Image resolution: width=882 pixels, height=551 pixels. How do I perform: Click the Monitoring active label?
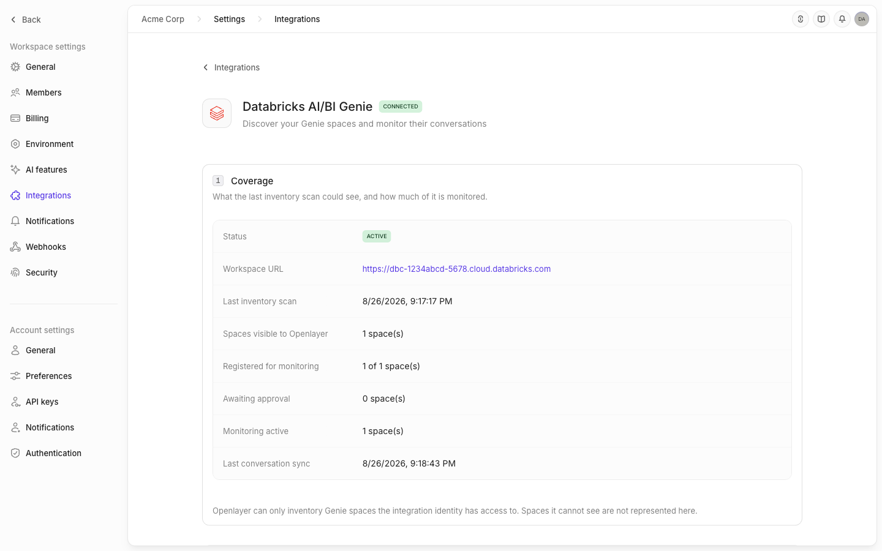(x=255, y=431)
